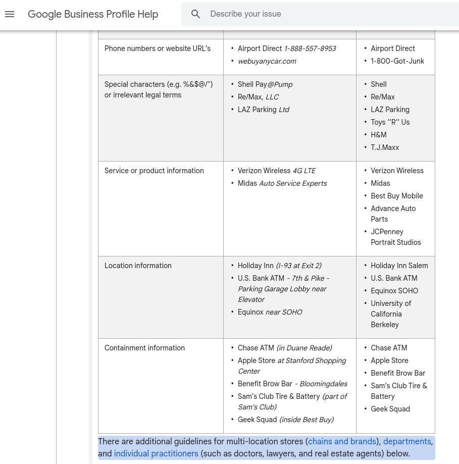
Task: Click 'U.S. Bank ATM - 7th & Pike' example
Action: [283, 289]
